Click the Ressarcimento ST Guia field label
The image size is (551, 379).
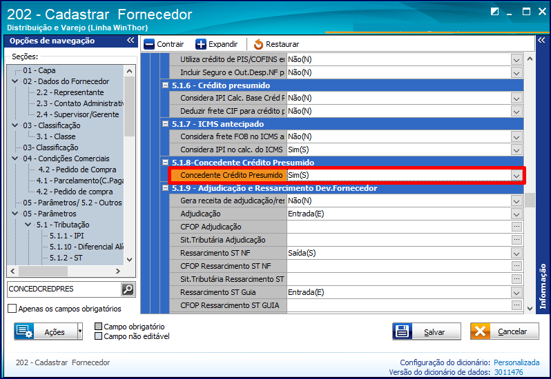pyautogui.click(x=229, y=292)
